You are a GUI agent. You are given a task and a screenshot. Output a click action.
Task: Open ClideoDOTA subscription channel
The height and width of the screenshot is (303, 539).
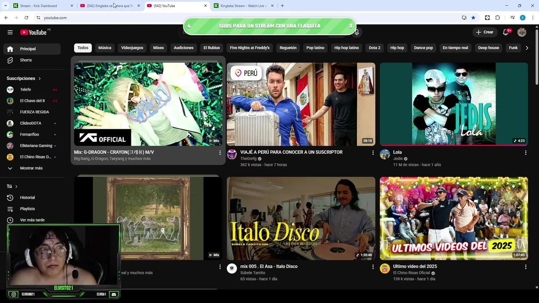tap(32, 123)
